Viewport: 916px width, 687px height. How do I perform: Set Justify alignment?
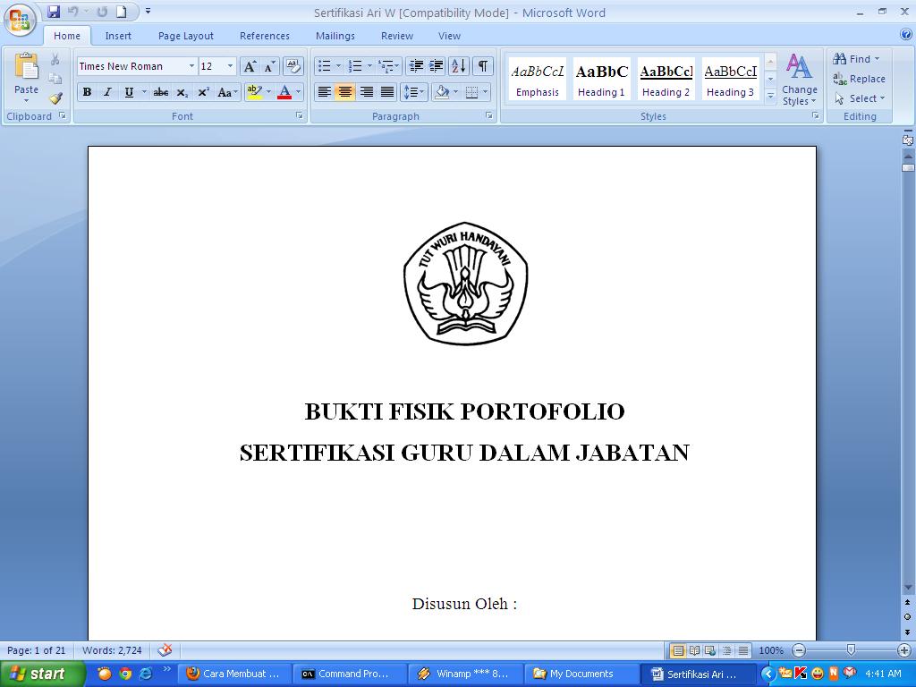click(386, 92)
